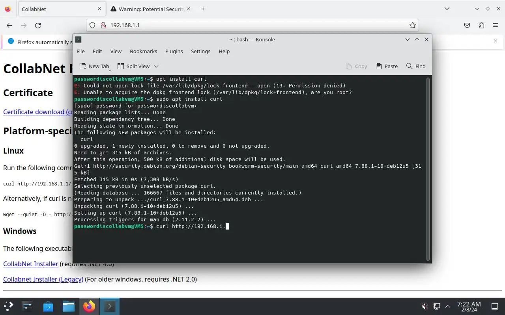The width and height of the screenshot is (505, 315).
Task: Click the Find button in Konsole
Action: (416, 66)
